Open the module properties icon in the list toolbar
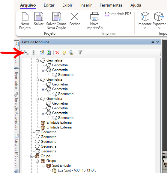The width and height of the screenshot is (167, 173). click(42, 53)
